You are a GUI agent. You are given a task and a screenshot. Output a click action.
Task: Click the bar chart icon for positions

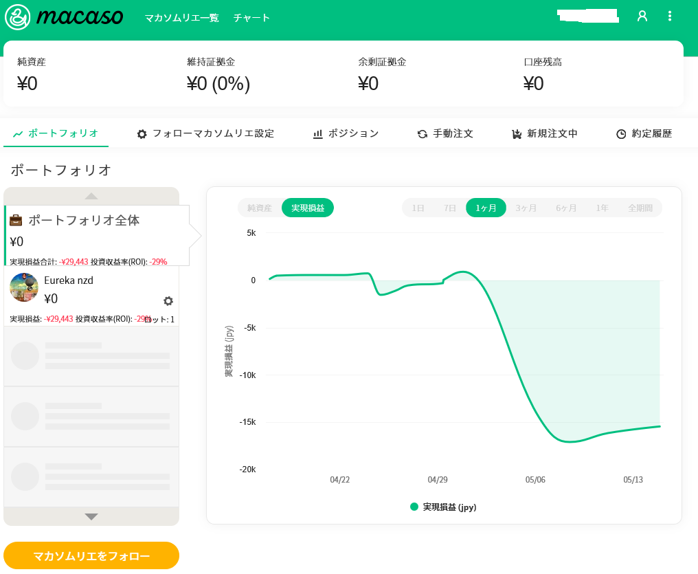click(x=318, y=134)
